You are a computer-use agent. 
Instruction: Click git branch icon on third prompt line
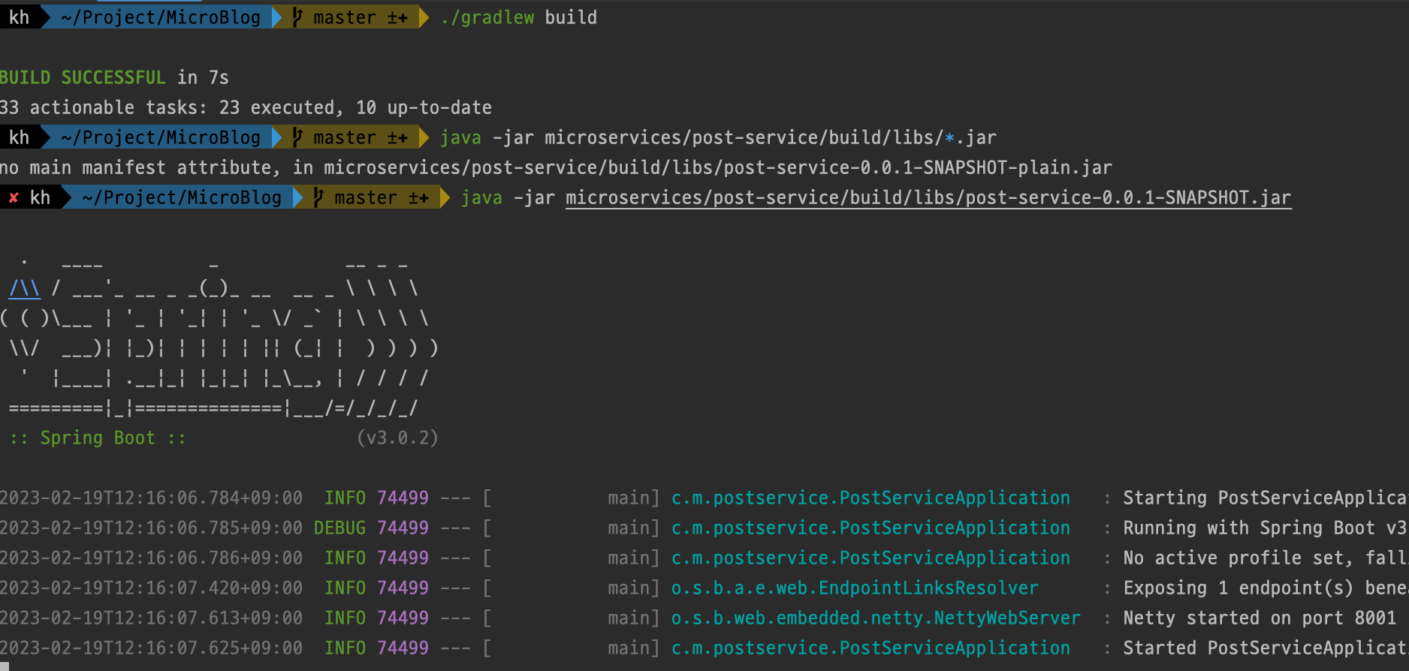318,197
